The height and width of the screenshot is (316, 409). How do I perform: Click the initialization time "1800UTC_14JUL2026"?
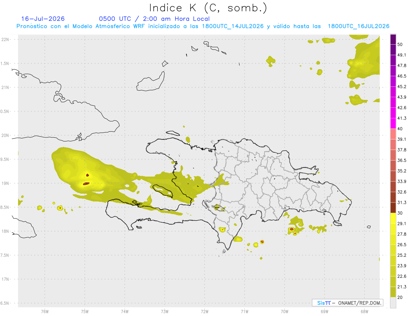pos(233,26)
